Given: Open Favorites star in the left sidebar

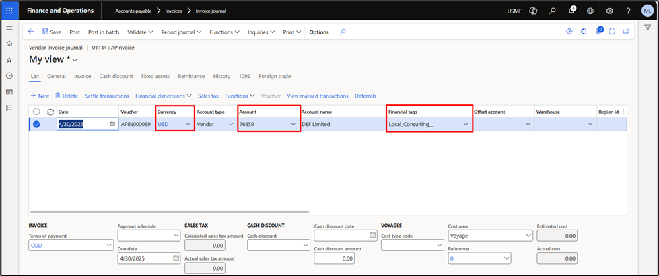Looking at the screenshot, I should (x=9, y=60).
